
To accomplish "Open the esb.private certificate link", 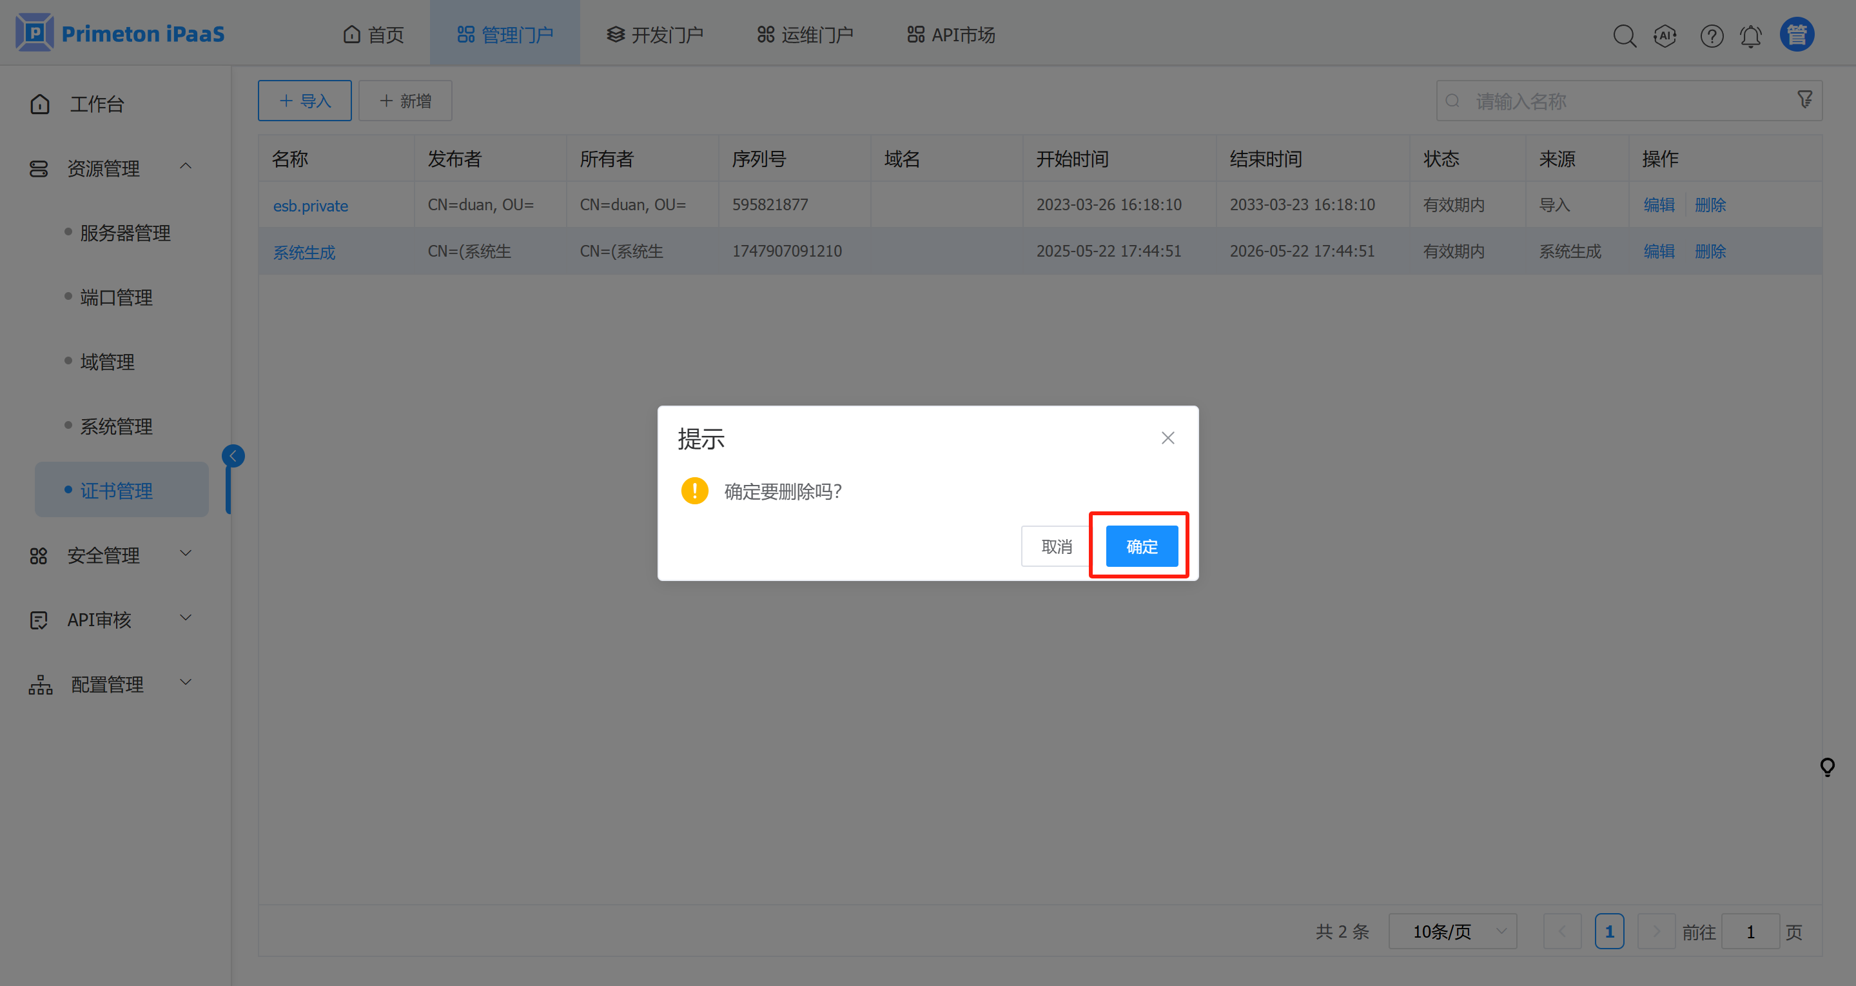I will (x=311, y=206).
